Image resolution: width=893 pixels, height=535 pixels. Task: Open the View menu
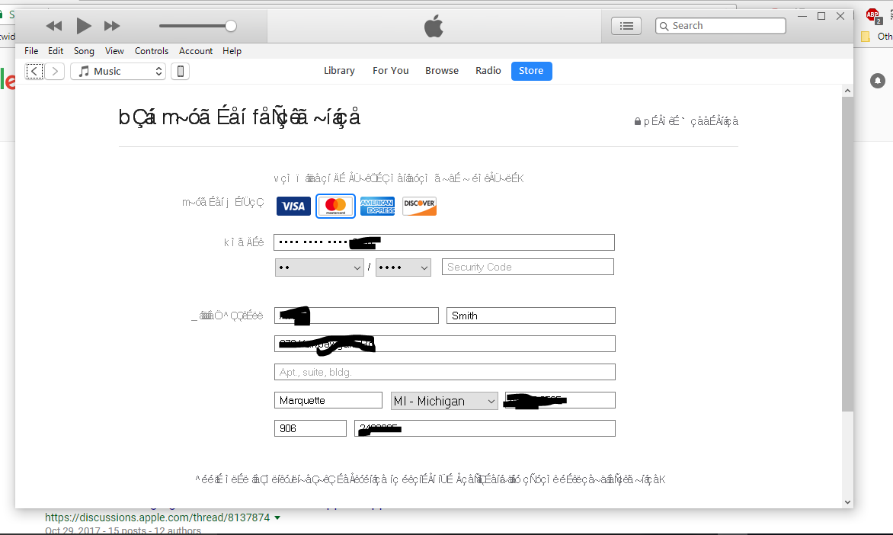pyautogui.click(x=114, y=51)
